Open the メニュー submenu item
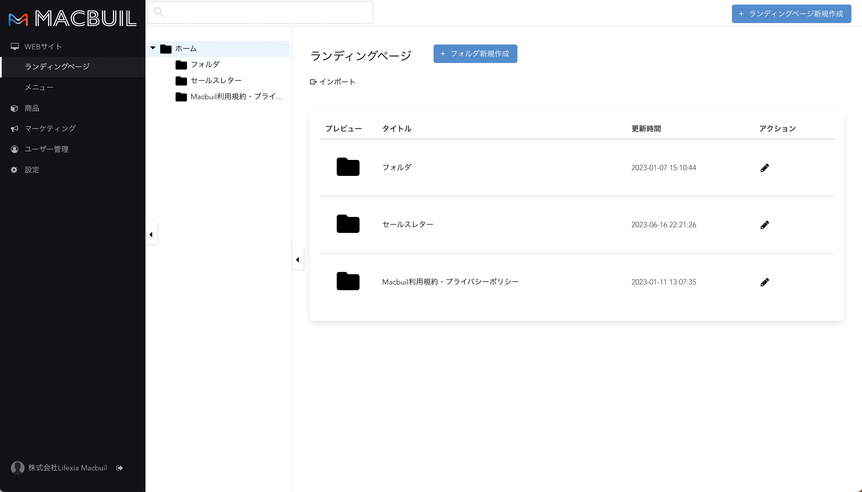 tap(39, 88)
